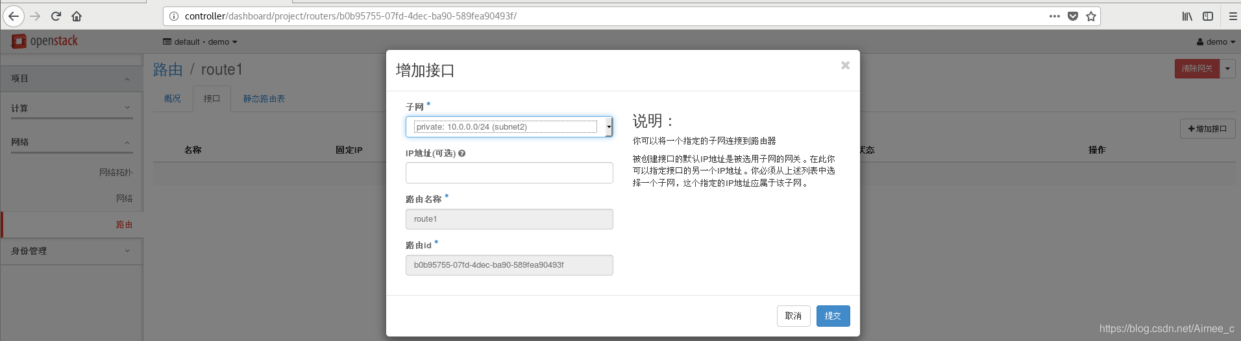The height and width of the screenshot is (341, 1241).
Task: Click the 增加接口 button on the page
Action: [x=1207, y=129]
